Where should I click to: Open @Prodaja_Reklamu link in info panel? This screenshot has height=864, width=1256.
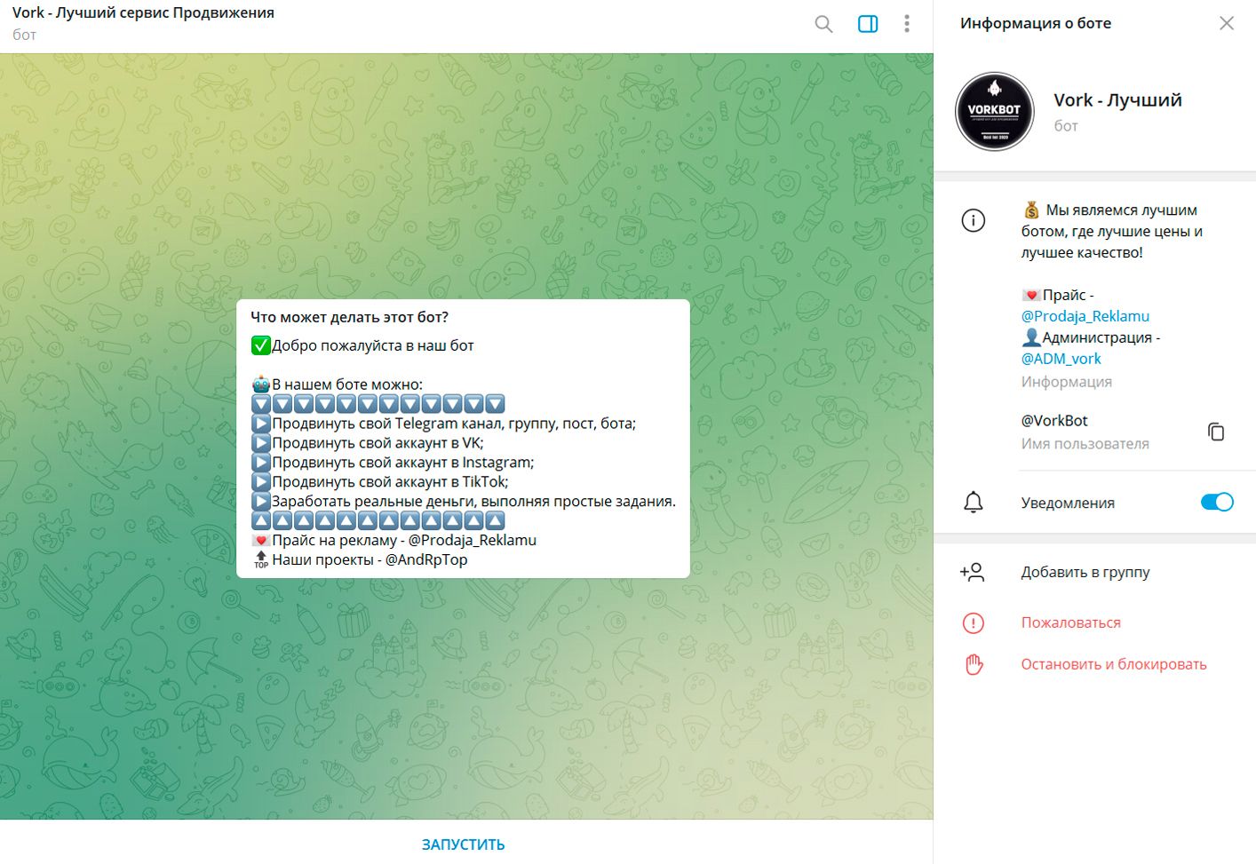pyautogui.click(x=1085, y=316)
